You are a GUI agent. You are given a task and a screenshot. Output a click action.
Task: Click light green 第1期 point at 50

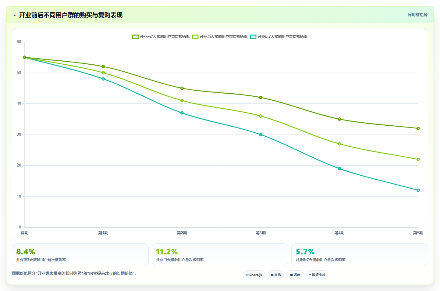coord(103,73)
